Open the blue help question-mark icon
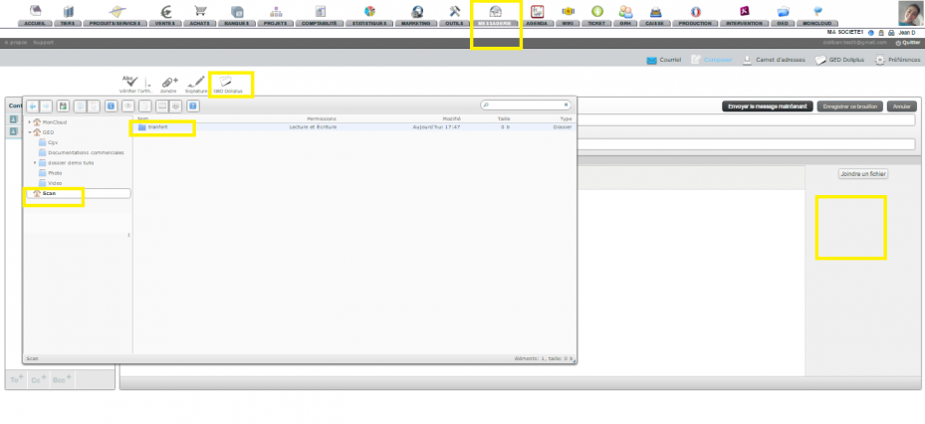The width and height of the screenshot is (925, 424). 193,106
